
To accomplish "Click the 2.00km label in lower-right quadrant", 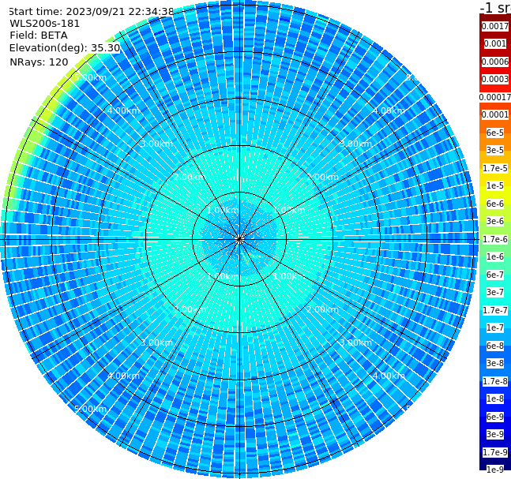I will point(323,309).
